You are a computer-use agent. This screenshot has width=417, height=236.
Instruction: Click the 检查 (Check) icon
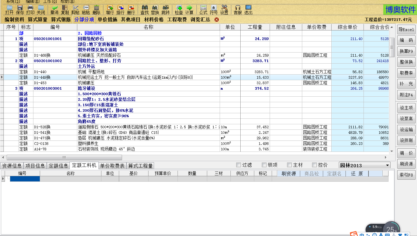pyautogui.click(x=179, y=10)
